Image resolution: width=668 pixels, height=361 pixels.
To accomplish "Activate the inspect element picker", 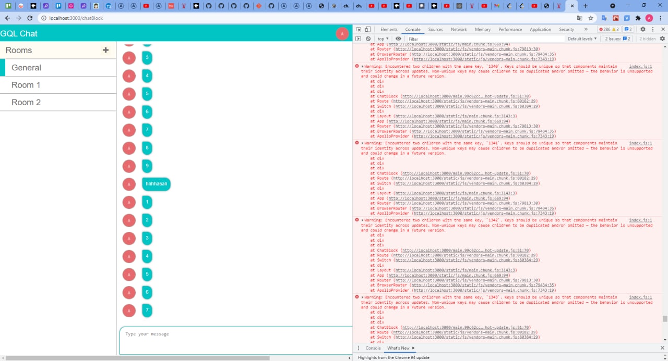I will coord(359,30).
